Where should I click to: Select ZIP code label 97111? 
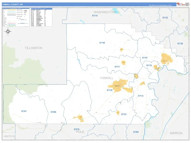[x=117, y=67]
